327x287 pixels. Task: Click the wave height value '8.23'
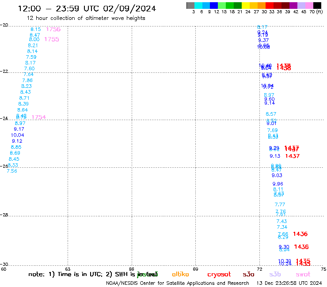coord(27,86)
